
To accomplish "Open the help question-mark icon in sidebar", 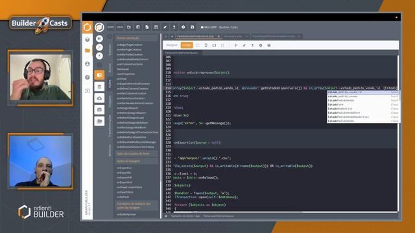I will click(88, 78).
